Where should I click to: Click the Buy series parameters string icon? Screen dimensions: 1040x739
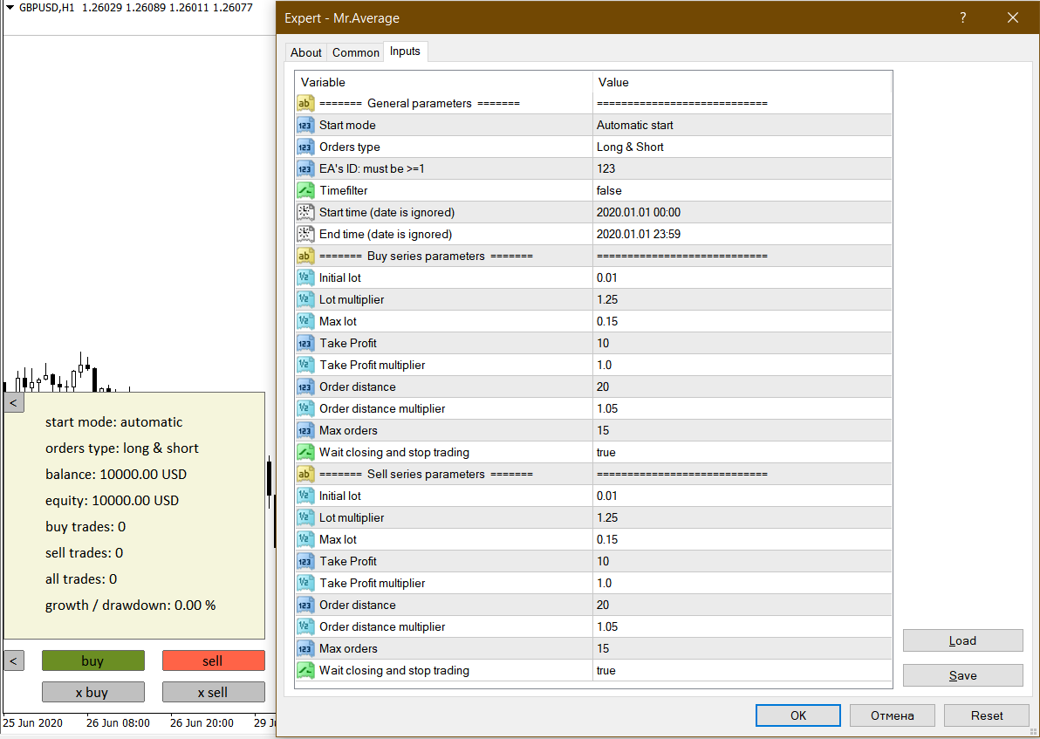click(x=305, y=256)
